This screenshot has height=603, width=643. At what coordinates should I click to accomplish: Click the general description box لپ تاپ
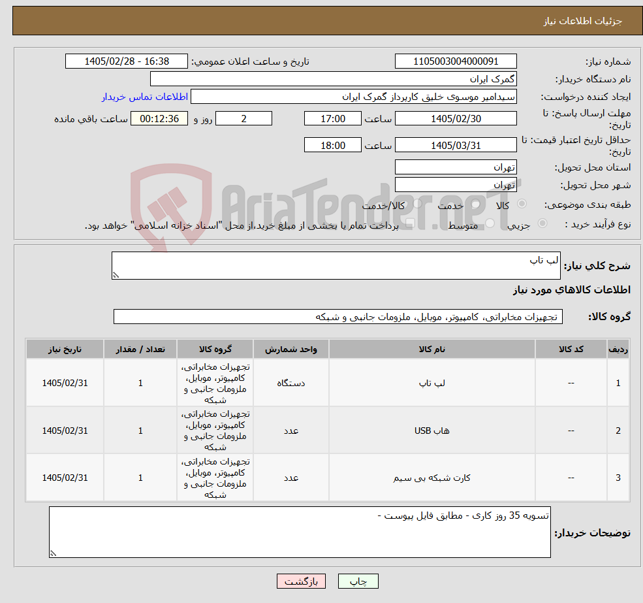336,266
